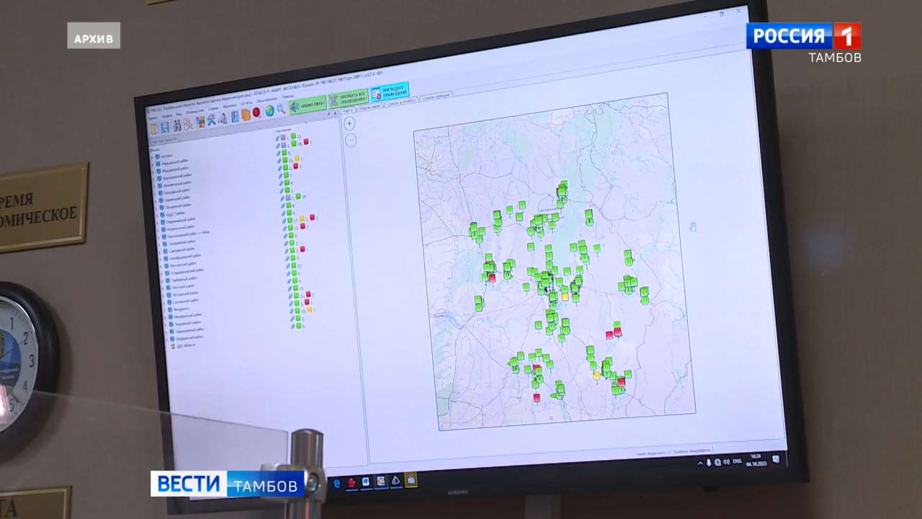Show hidden tray icons chevron

tap(700, 463)
